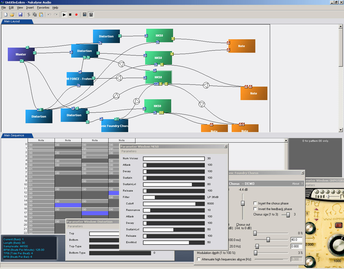Click the ? help button in Chorus header

(x=302, y=184)
